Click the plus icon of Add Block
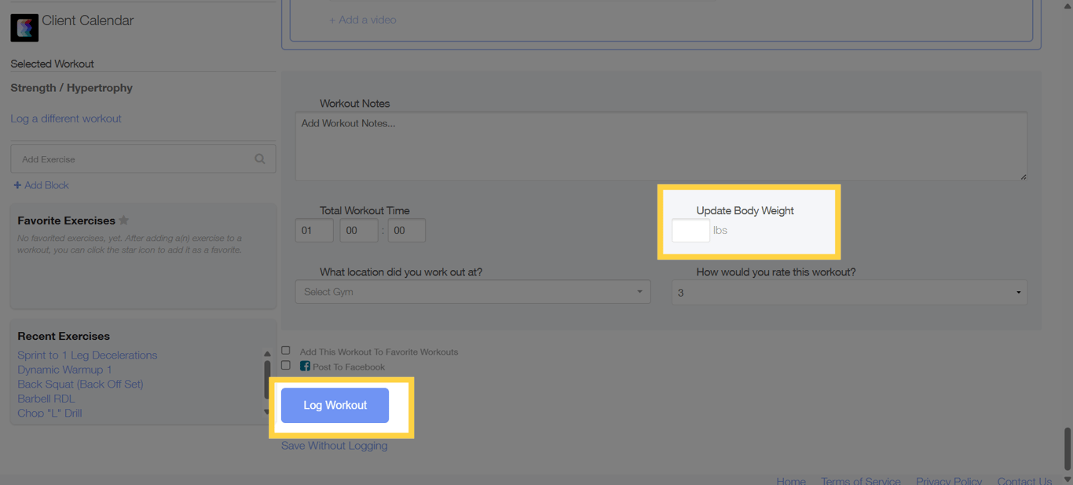Image resolution: width=1073 pixels, height=485 pixels. pyautogui.click(x=17, y=185)
